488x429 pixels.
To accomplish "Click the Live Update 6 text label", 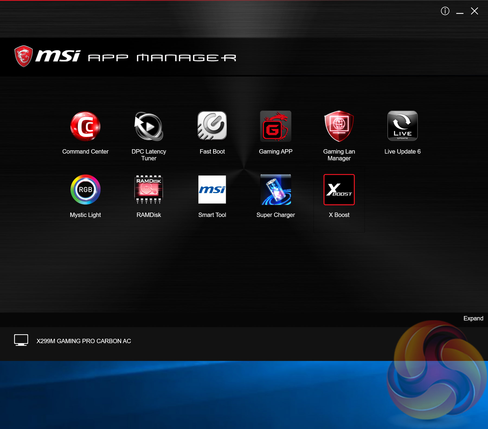I will [x=402, y=152].
